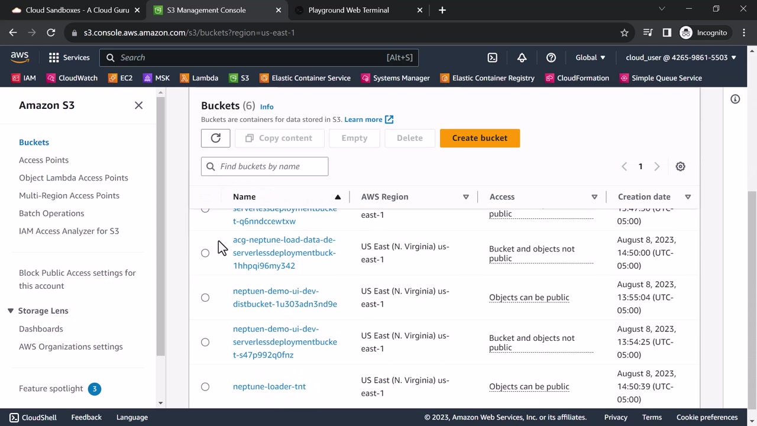757x426 pixels.
Task: Bookmark this page with star icon
Action: pyautogui.click(x=624, y=33)
